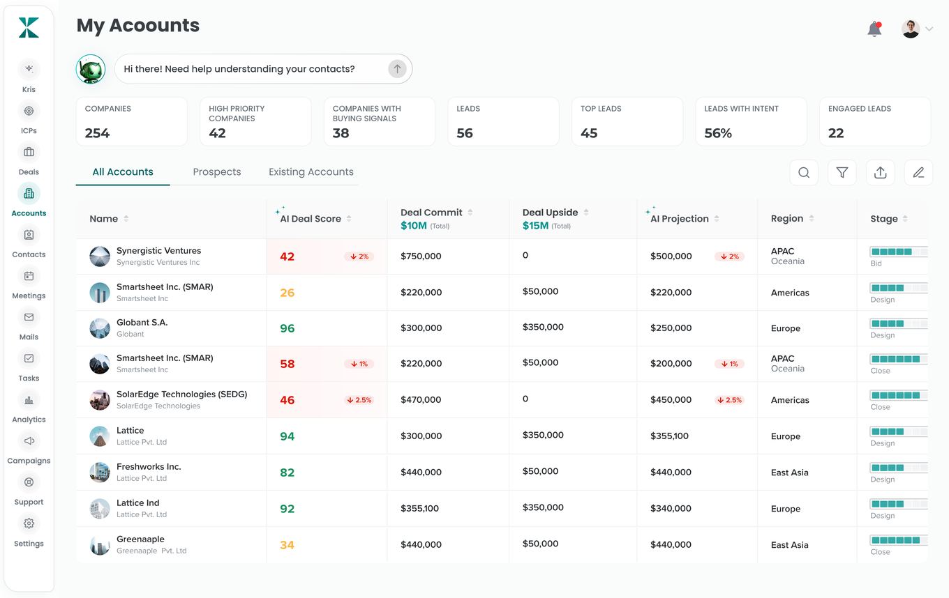
Task: Open the Deals briefcase icon
Action: pos(29,152)
